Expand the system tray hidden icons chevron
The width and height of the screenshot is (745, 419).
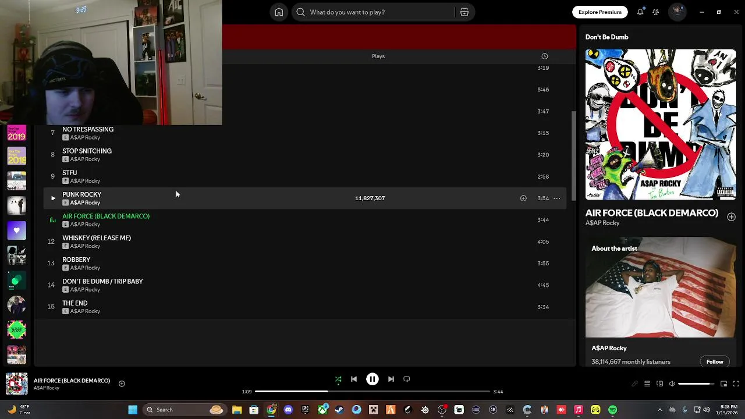[x=659, y=410]
